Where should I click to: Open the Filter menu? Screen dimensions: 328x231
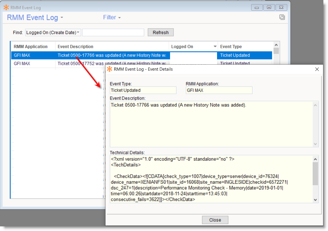click(112, 18)
